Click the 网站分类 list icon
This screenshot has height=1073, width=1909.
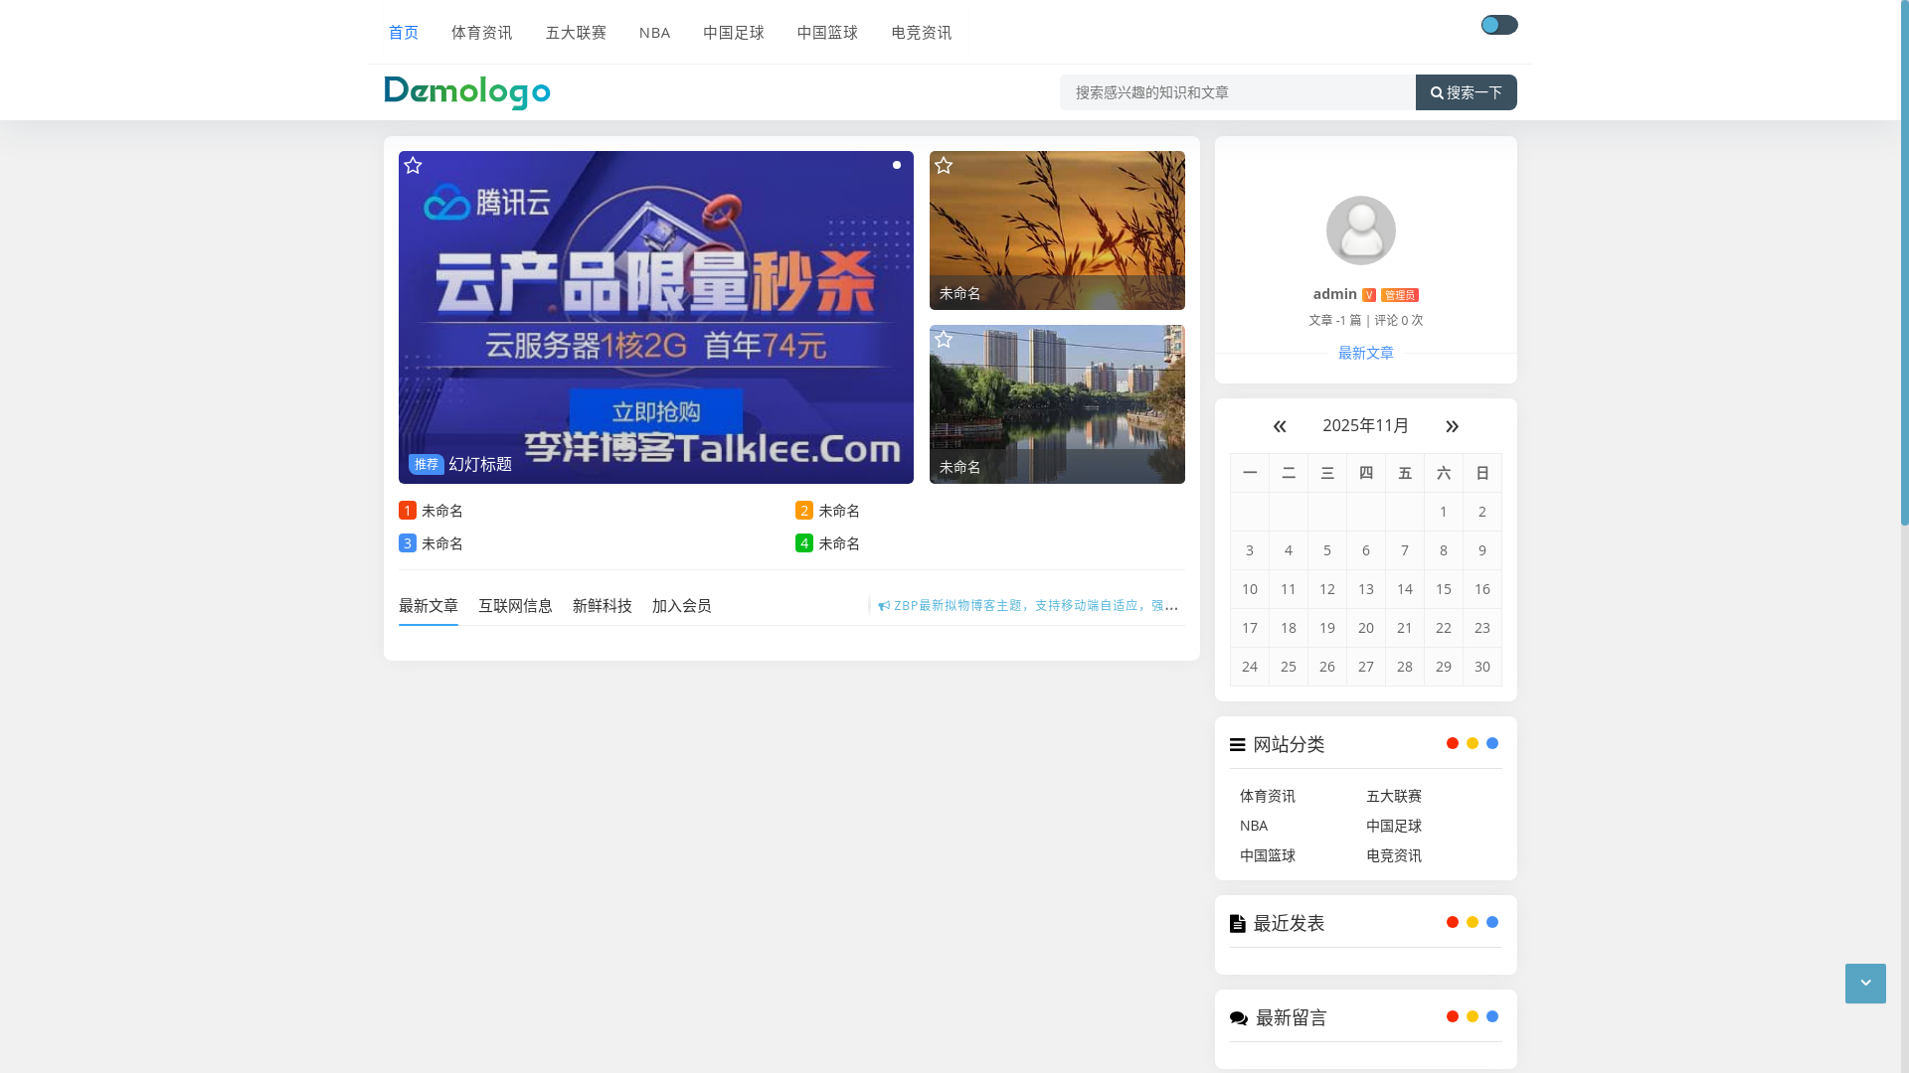pos(1238,744)
